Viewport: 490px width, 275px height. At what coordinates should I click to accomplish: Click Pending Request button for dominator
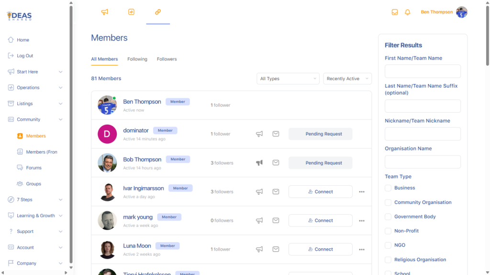click(320, 134)
